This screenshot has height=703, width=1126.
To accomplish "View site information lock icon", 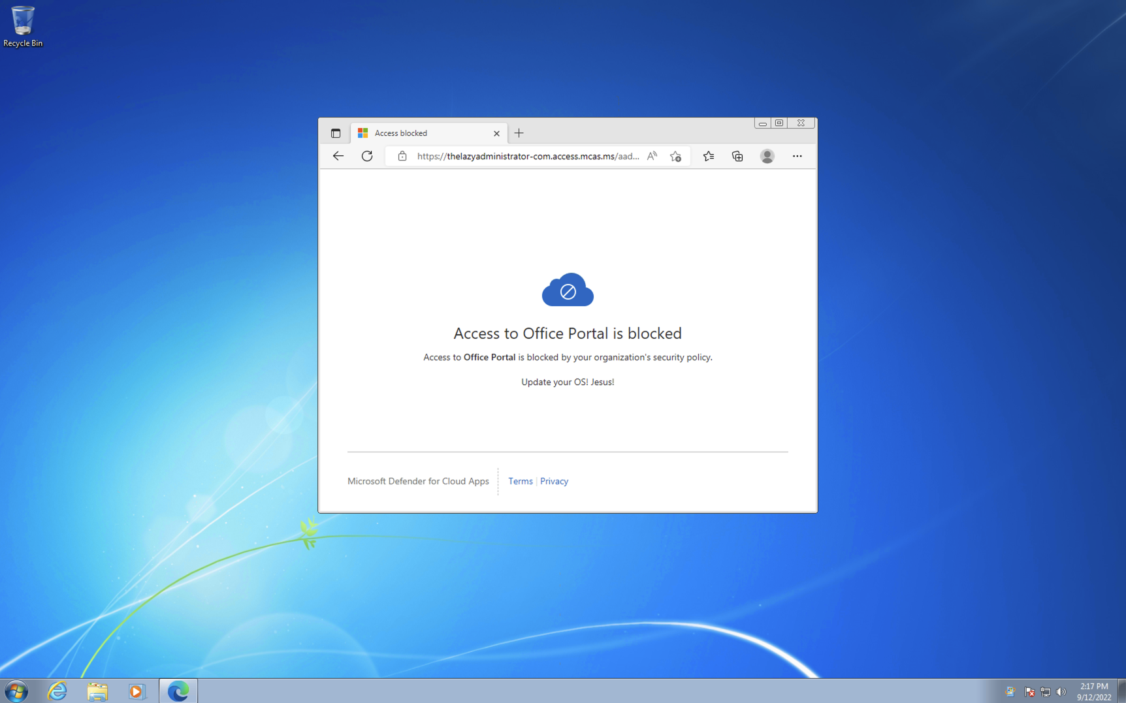I will point(402,156).
